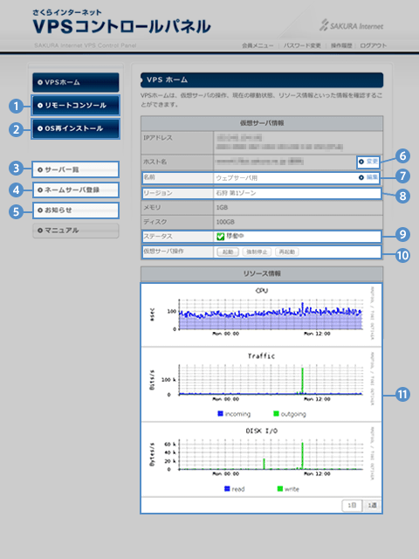Click the Traffic graph

pyautogui.click(x=261, y=384)
